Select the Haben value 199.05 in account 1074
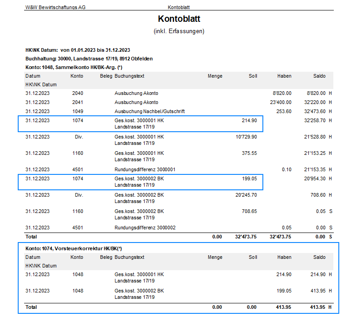This screenshot has height=317, width=357. click(284, 291)
